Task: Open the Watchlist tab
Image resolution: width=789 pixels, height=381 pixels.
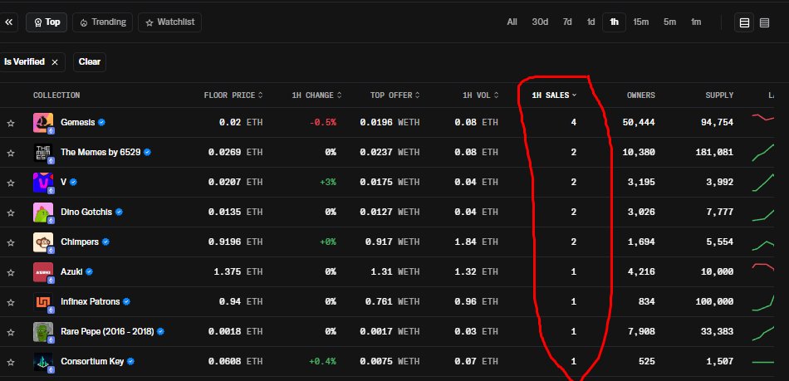Action: tap(169, 22)
